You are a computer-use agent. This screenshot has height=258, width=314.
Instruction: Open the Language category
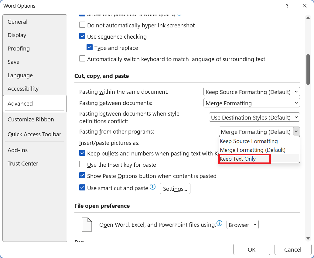point(35,75)
